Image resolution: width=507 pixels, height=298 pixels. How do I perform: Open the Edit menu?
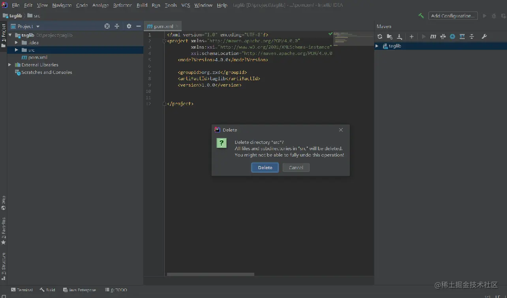pyautogui.click(x=28, y=5)
